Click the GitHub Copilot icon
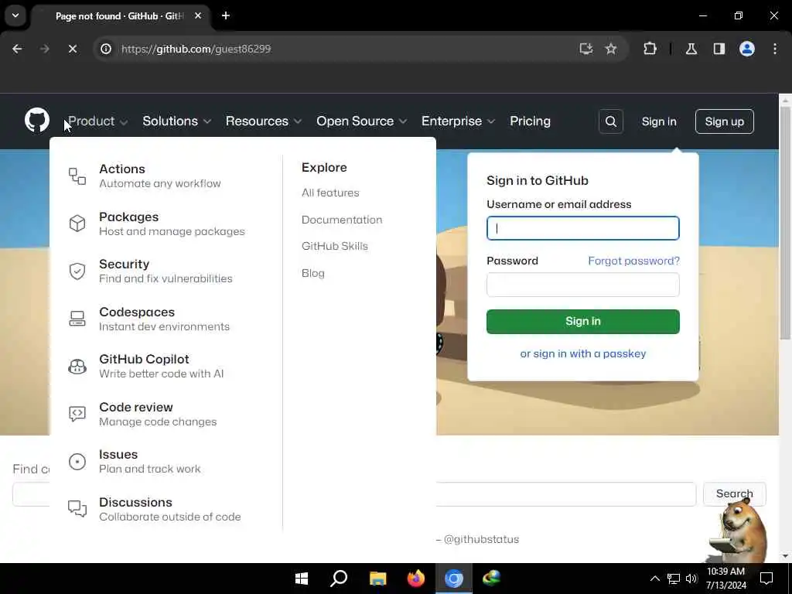792x594 pixels. [x=77, y=366]
